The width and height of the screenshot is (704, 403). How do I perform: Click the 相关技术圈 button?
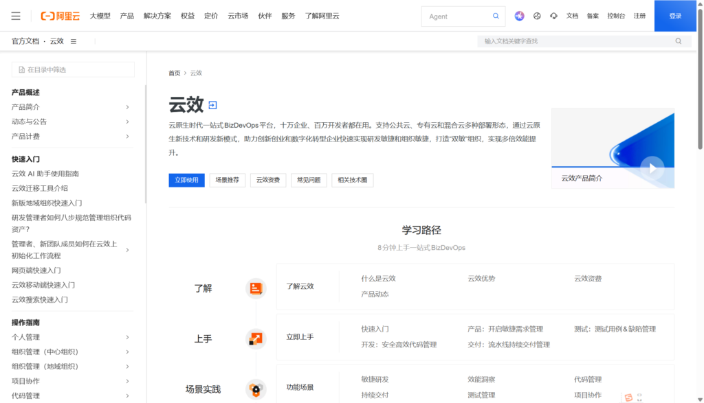tap(353, 180)
